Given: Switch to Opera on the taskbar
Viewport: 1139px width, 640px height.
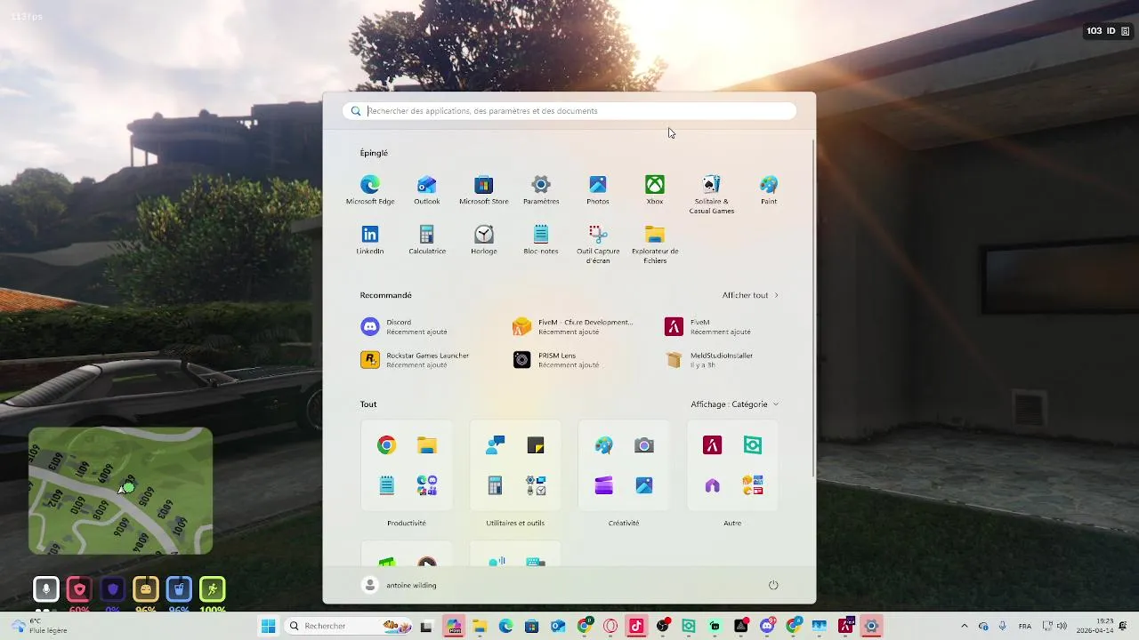Looking at the screenshot, I should click(610, 626).
